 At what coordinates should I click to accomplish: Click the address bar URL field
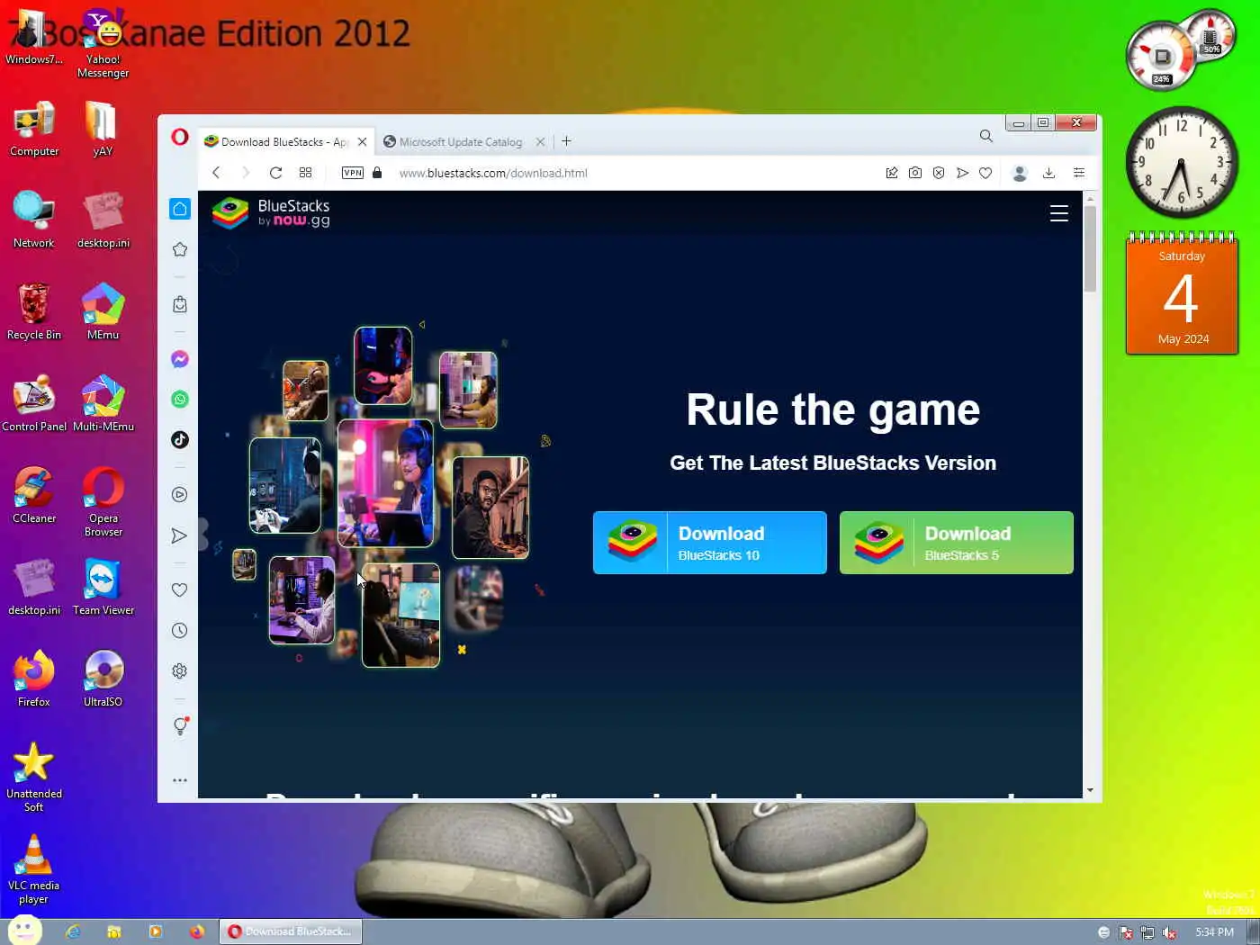pos(630,173)
